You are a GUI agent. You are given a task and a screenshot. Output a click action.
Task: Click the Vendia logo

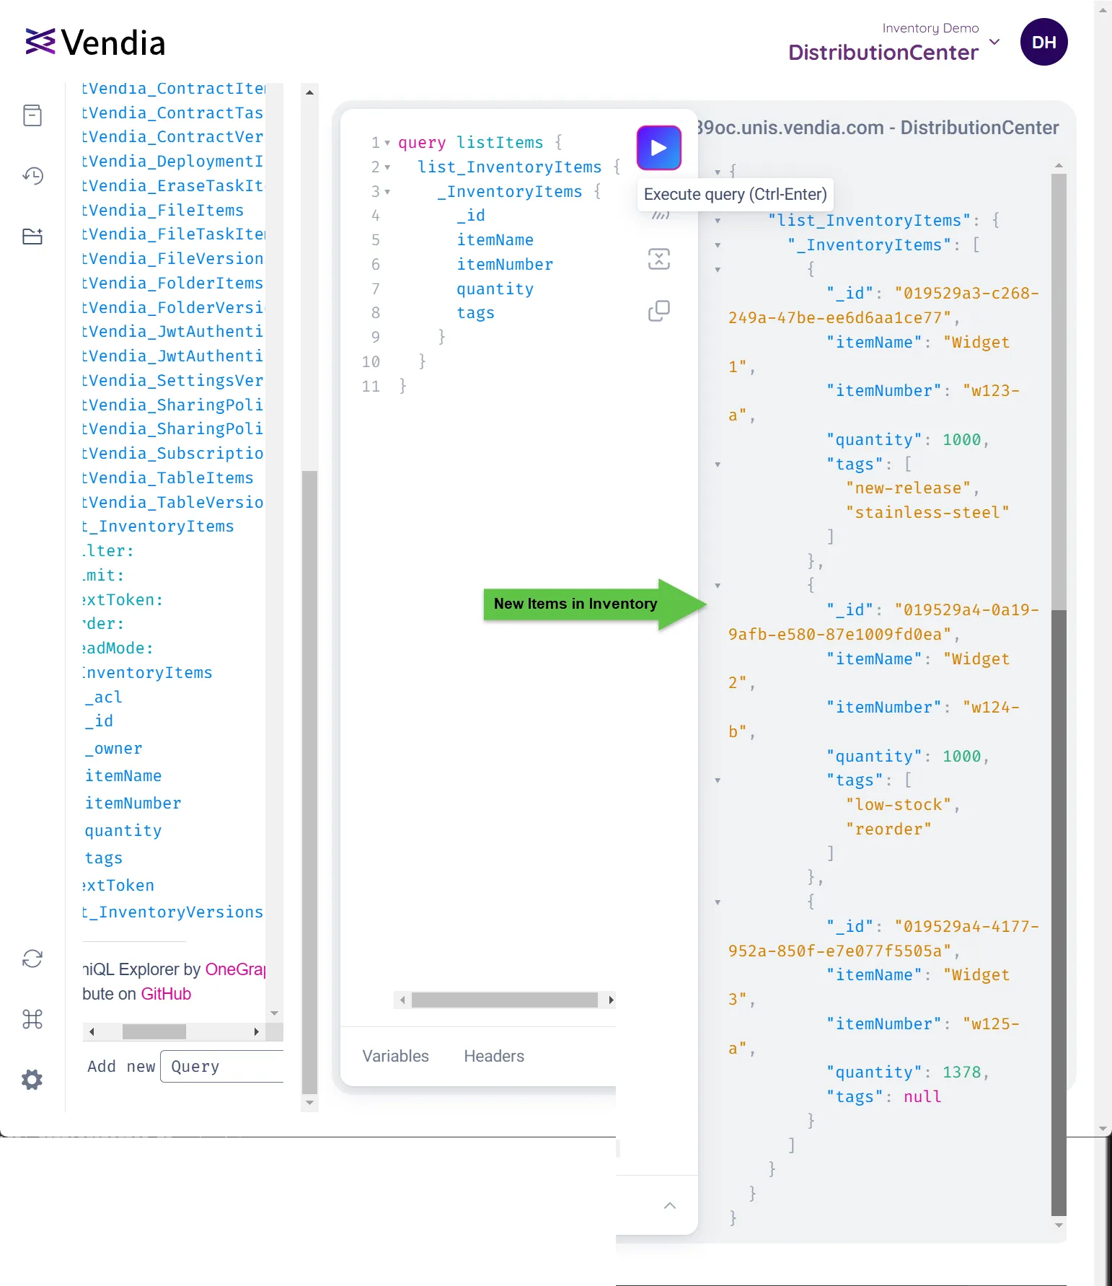95,43
